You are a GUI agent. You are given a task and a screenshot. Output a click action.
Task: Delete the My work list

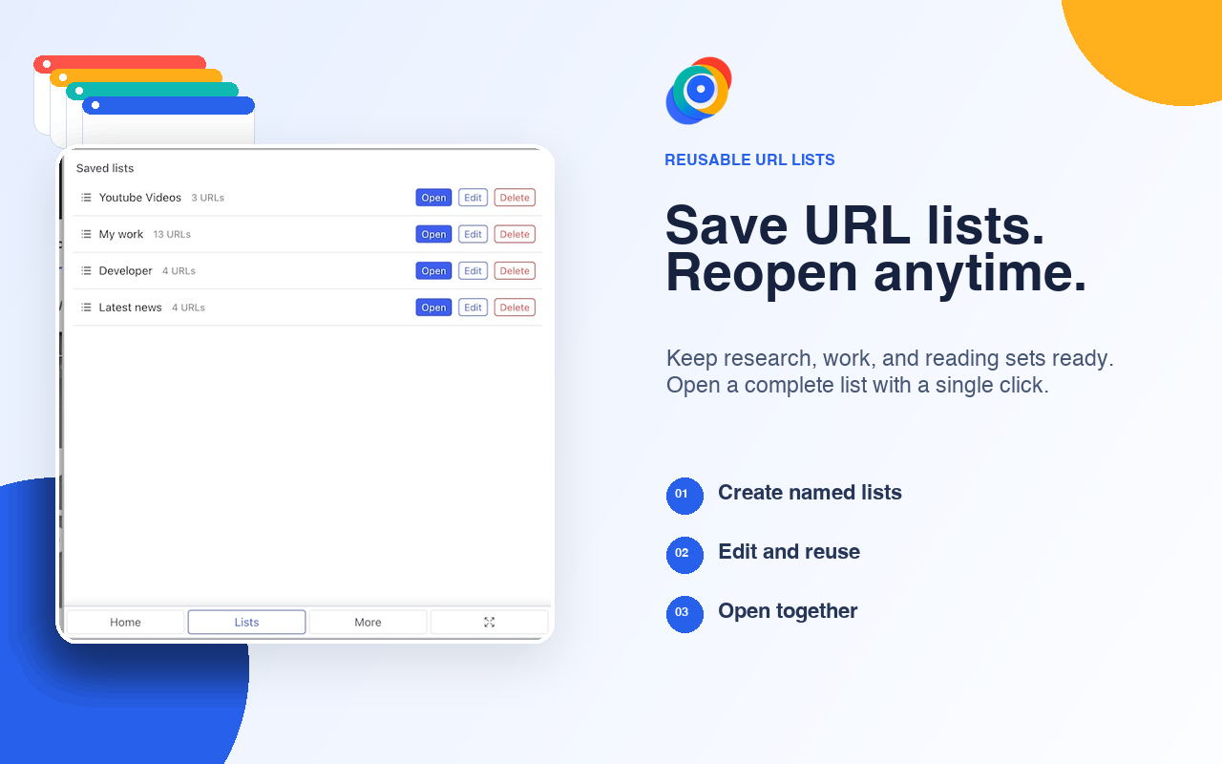pyautogui.click(x=515, y=234)
